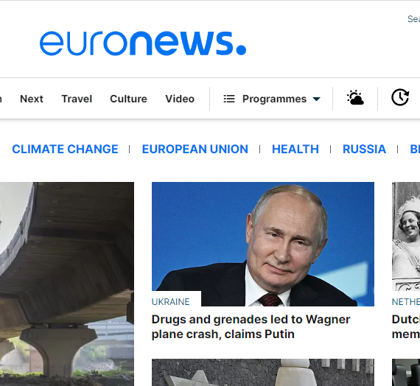
Task: Open the weather forecast icon
Action: click(x=355, y=98)
